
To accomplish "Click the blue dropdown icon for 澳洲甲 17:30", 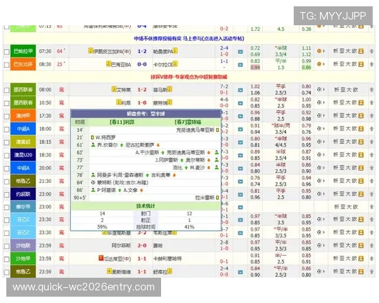I will point(240,116).
